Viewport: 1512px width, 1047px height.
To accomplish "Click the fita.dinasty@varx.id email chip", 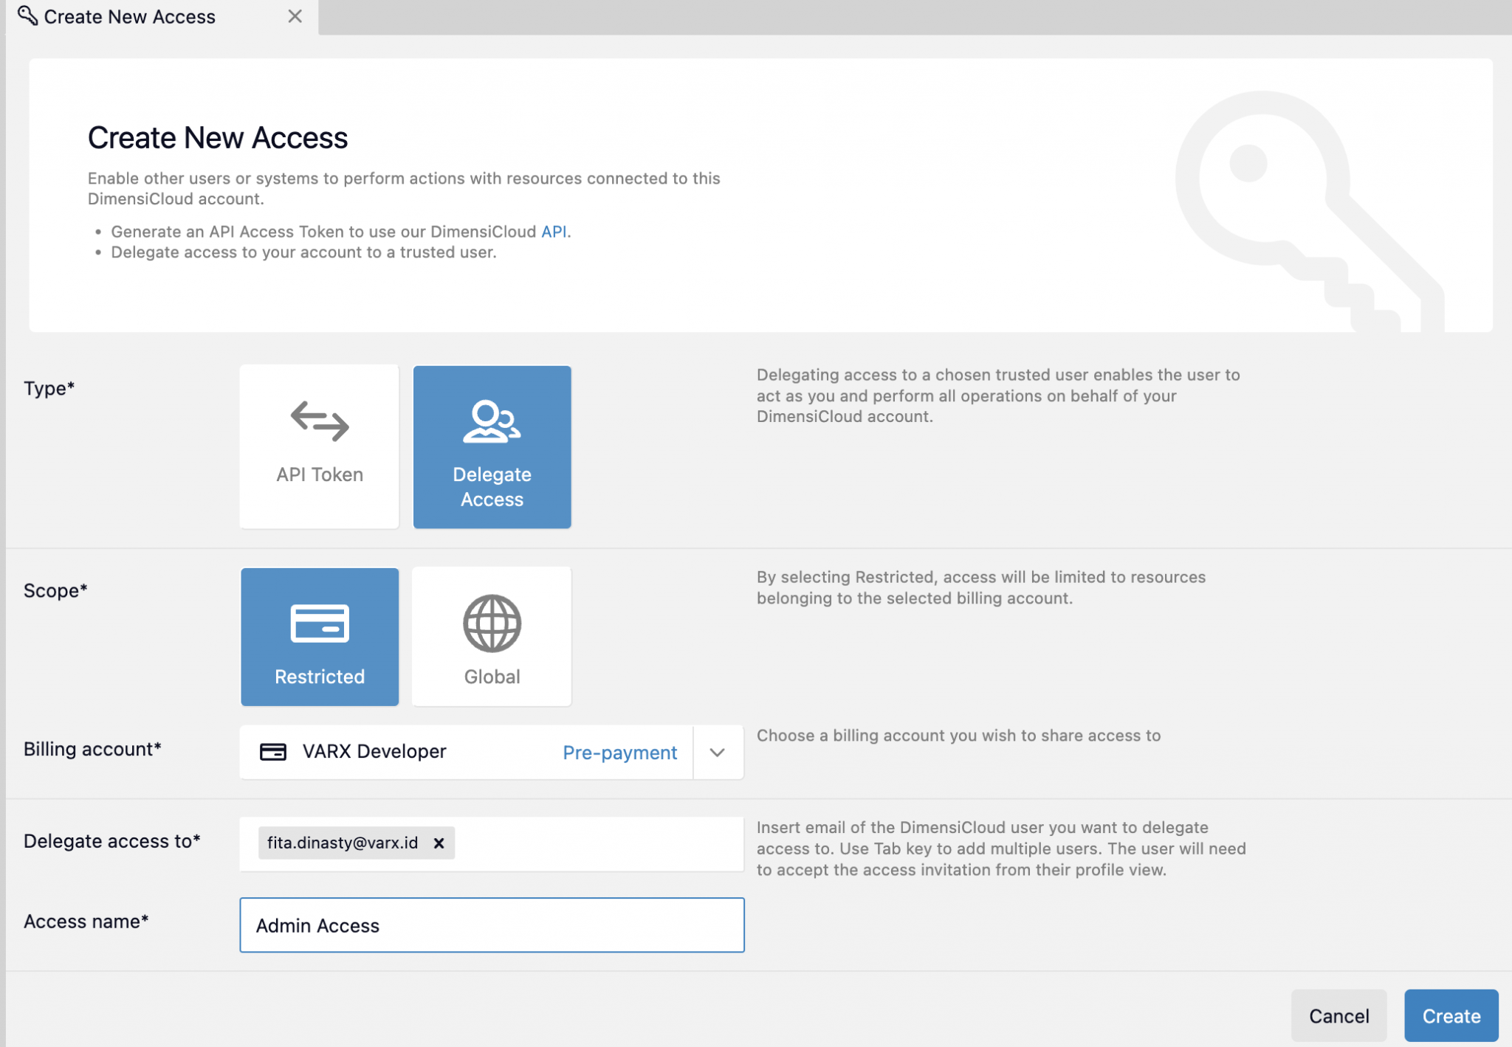I will [x=356, y=843].
